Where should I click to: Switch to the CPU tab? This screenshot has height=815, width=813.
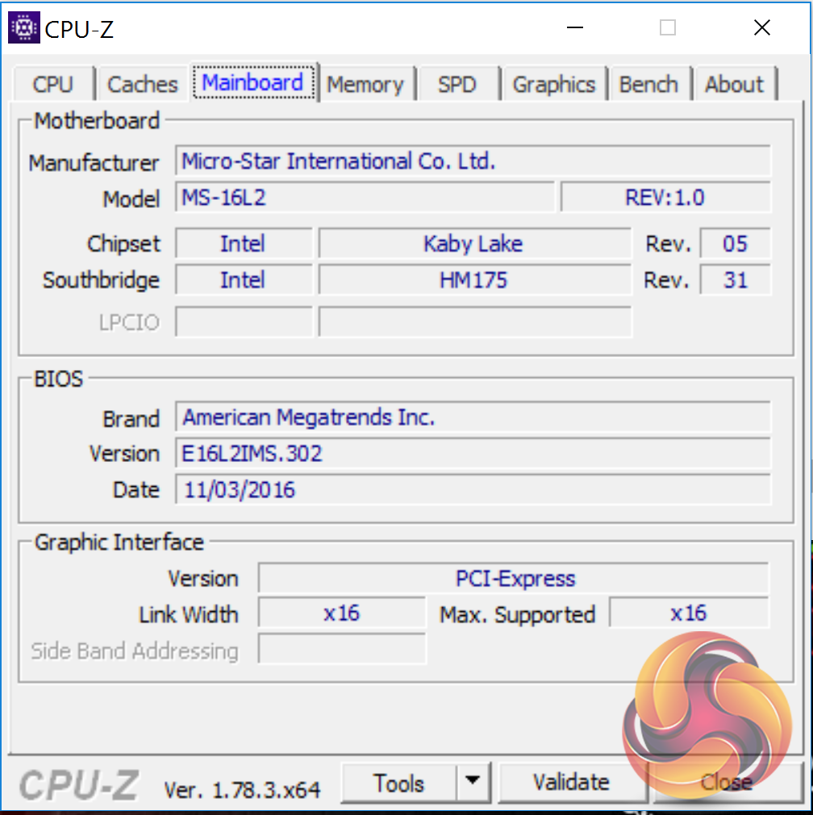click(53, 84)
